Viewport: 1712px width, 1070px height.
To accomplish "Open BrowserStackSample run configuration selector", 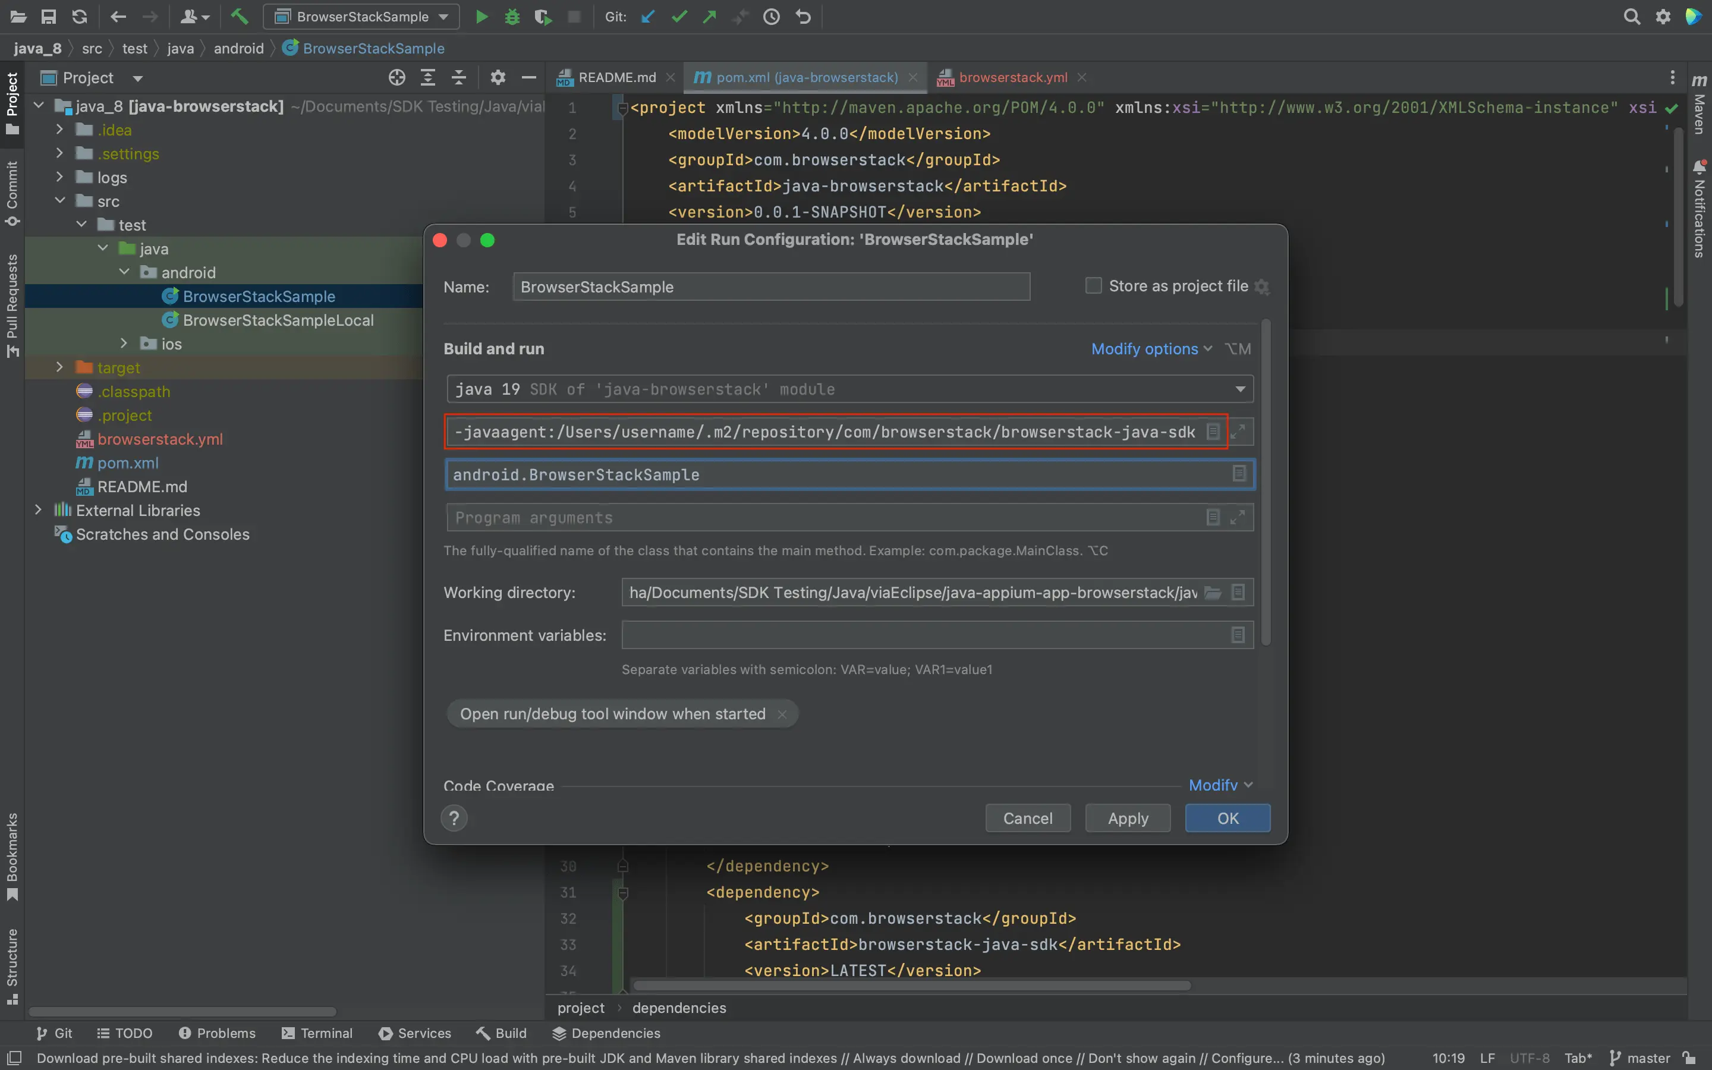I will (x=361, y=16).
